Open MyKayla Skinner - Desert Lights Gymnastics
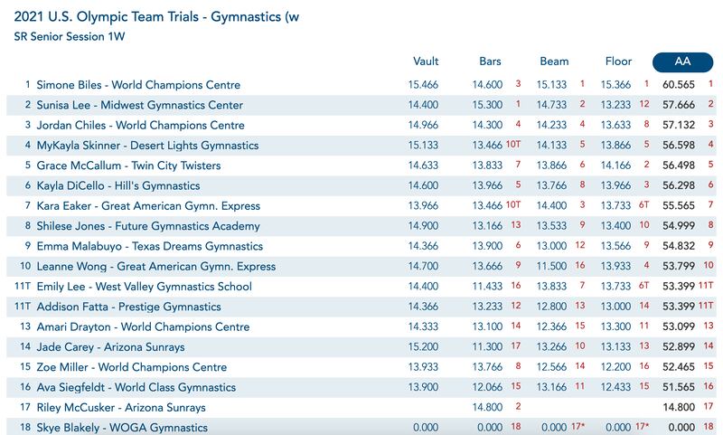 (147, 146)
